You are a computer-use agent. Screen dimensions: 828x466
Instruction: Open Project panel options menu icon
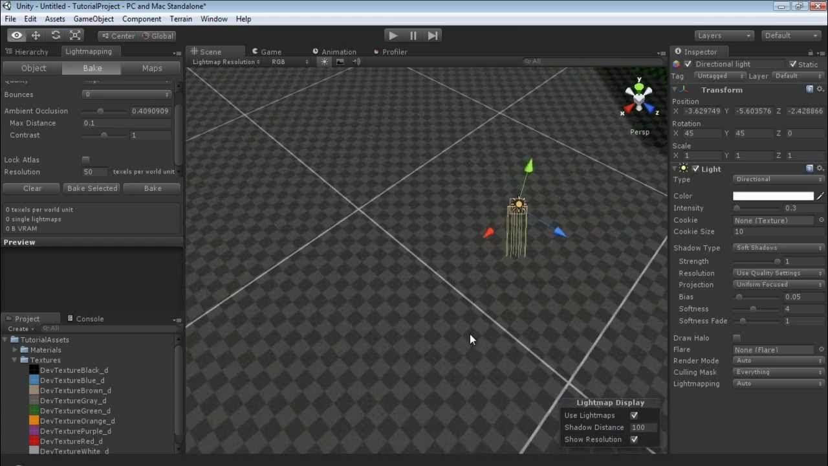tap(177, 320)
